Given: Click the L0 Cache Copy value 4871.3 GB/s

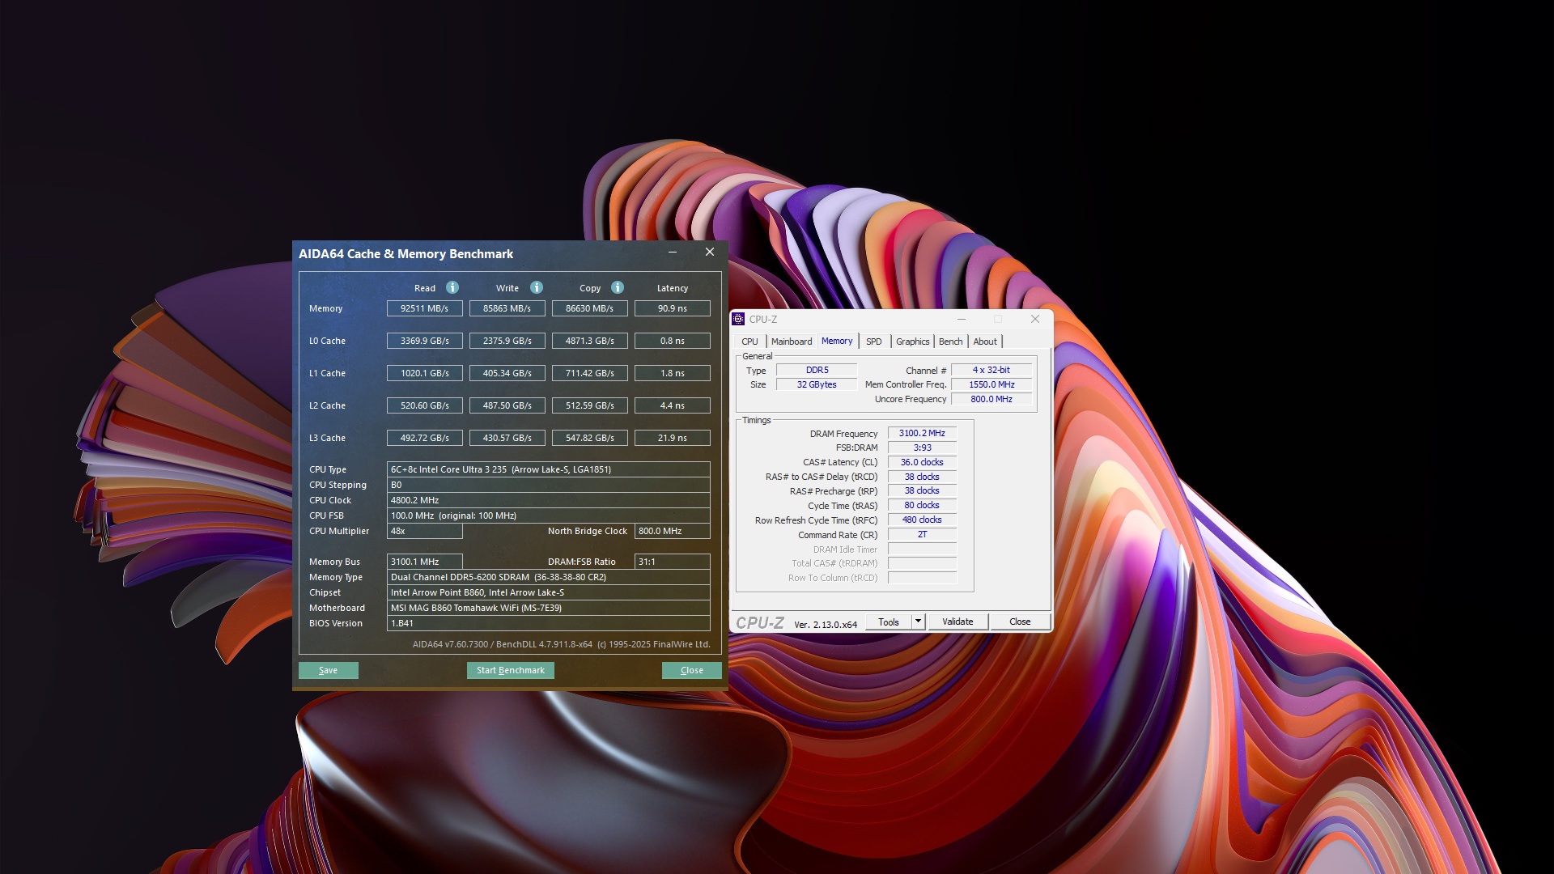Looking at the screenshot, I should [590, 341].
